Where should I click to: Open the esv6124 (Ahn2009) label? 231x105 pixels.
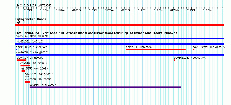tap(139, 47)
